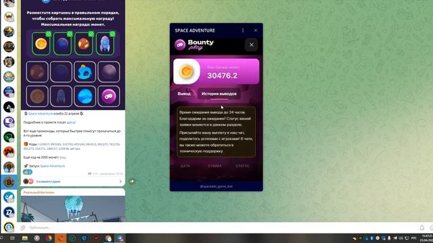Viewport: 433px width, 243px height.
Task: Open the Space Adventure link in post title
Action: [41, 113]
